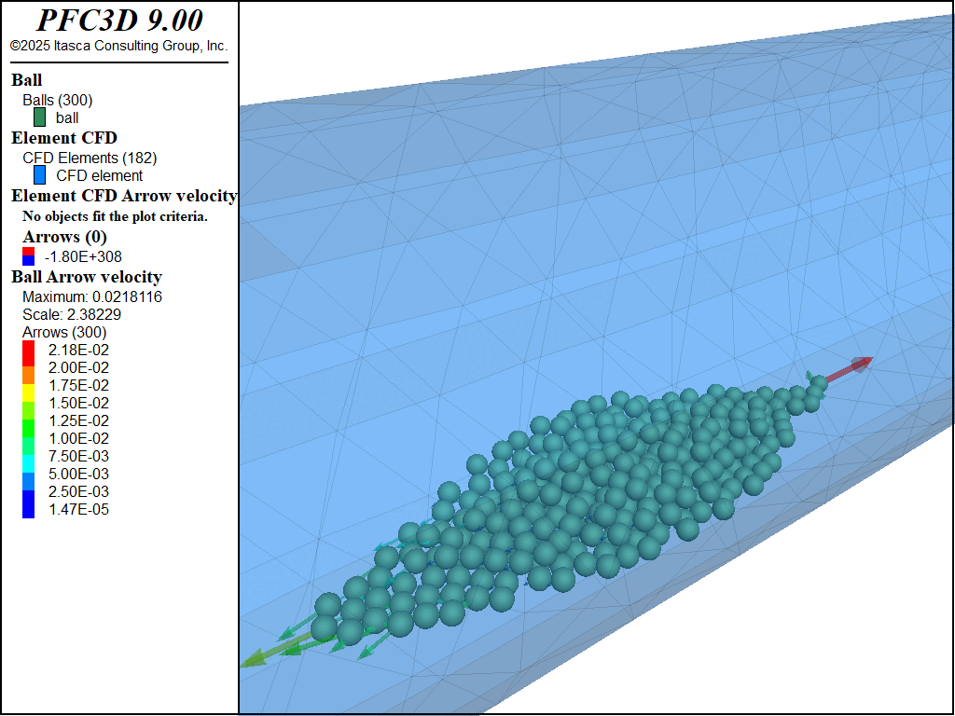This screenshot has width=955, height=716.
Task: Click the 'No objects fit the plot criteria.' message
Action: coord(115,216)
